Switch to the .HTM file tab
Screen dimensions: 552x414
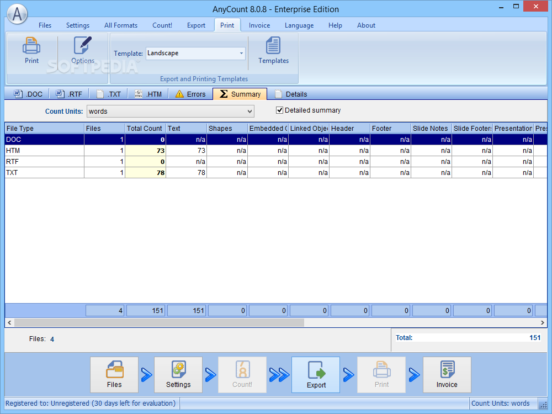pos(148,94)
